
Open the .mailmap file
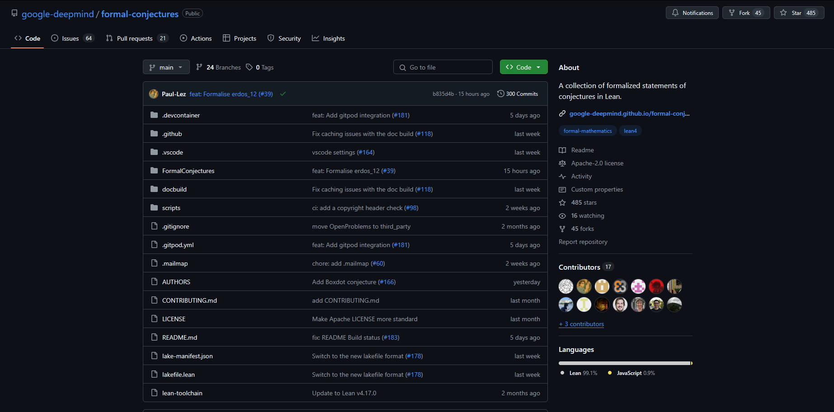(x=175, y=263)
